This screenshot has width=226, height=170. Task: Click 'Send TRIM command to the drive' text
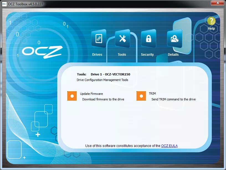coord(174,99)
